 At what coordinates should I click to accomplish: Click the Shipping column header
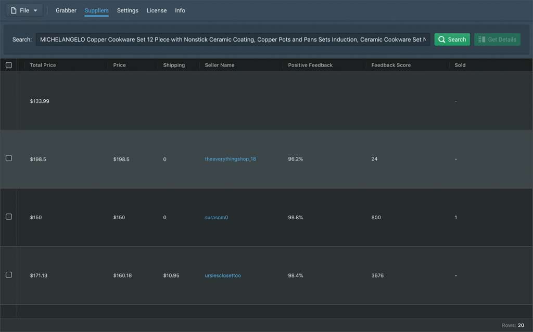pyautogui.click(x=174, y=65)
